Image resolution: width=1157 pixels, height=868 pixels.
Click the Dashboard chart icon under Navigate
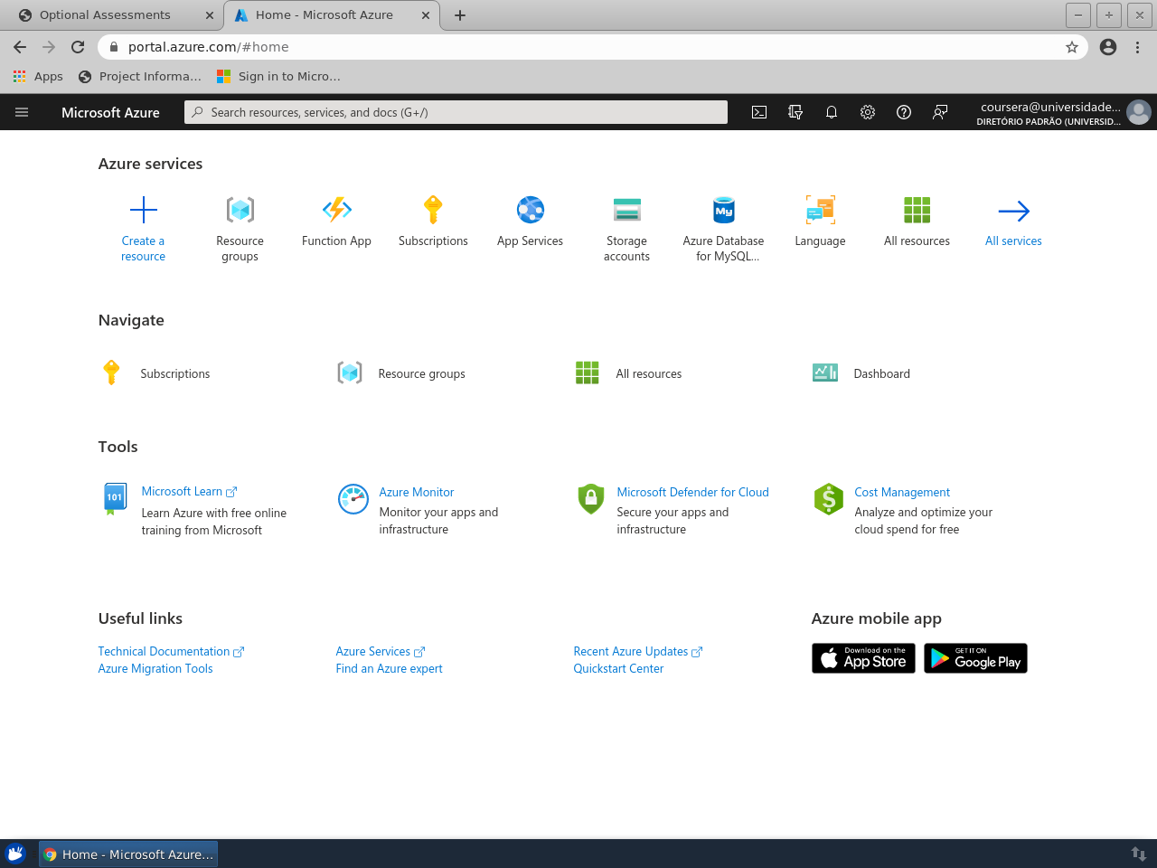825,373
